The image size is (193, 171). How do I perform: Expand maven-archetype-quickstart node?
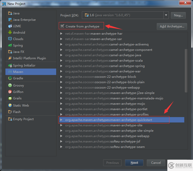click(x=61, y=120)
